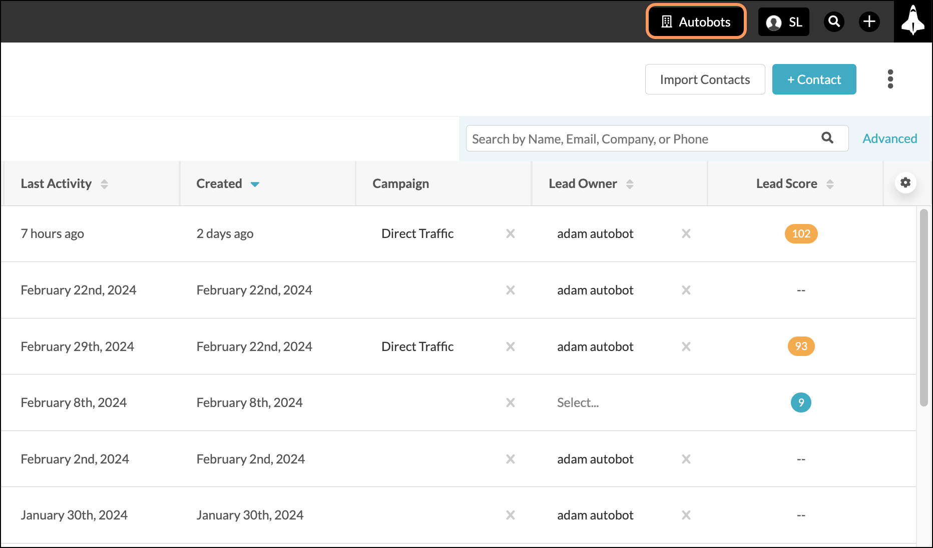This screenshot has height=548, width=933.
Task: Clear campaign in the 7 hours ago row
Action: [511, 233]
